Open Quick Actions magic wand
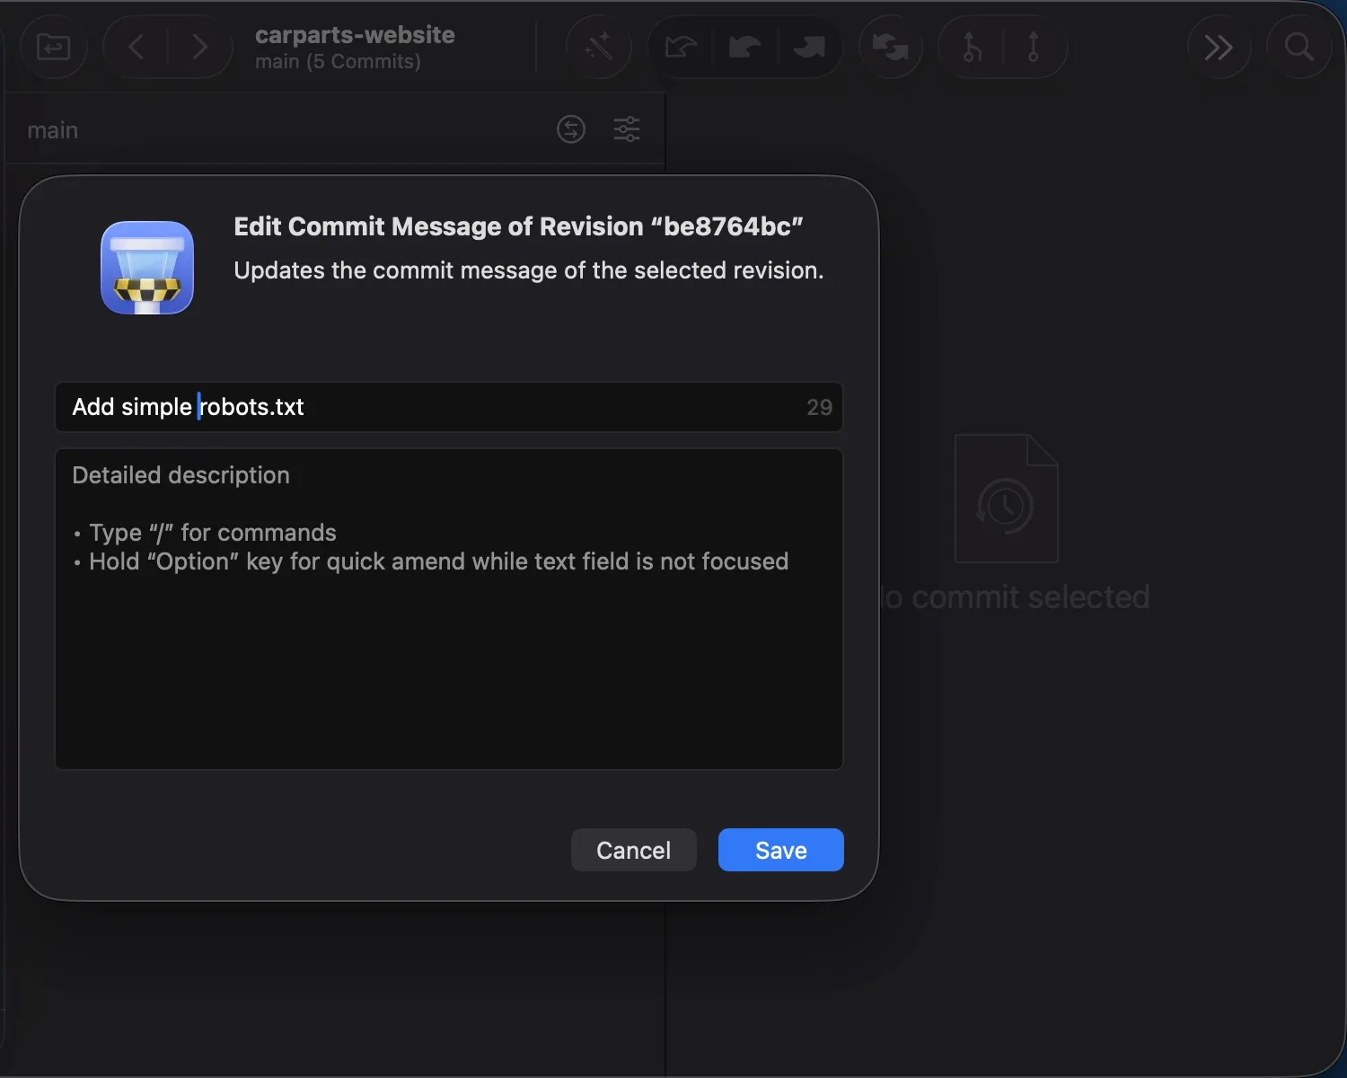Screen dimensions: 1347x1078 point(598,47)
